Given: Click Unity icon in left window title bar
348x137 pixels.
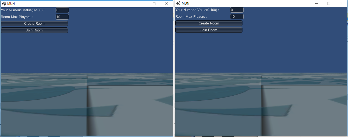Looking at the screenshot, I should (x=4, y=4).
